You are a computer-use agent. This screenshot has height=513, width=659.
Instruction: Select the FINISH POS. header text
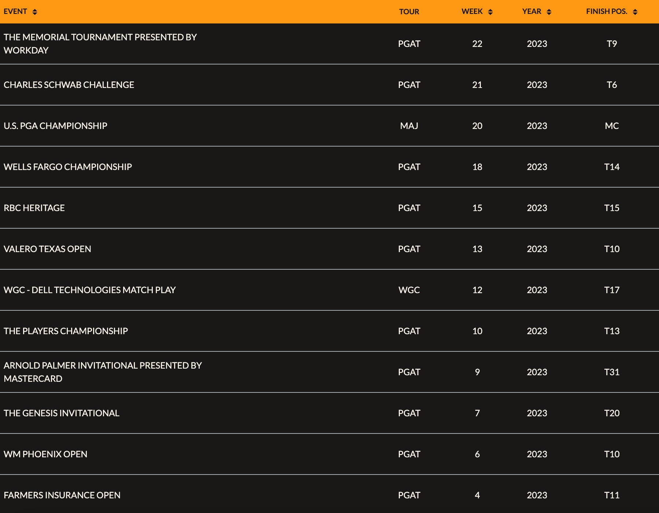tap(607, 11)
